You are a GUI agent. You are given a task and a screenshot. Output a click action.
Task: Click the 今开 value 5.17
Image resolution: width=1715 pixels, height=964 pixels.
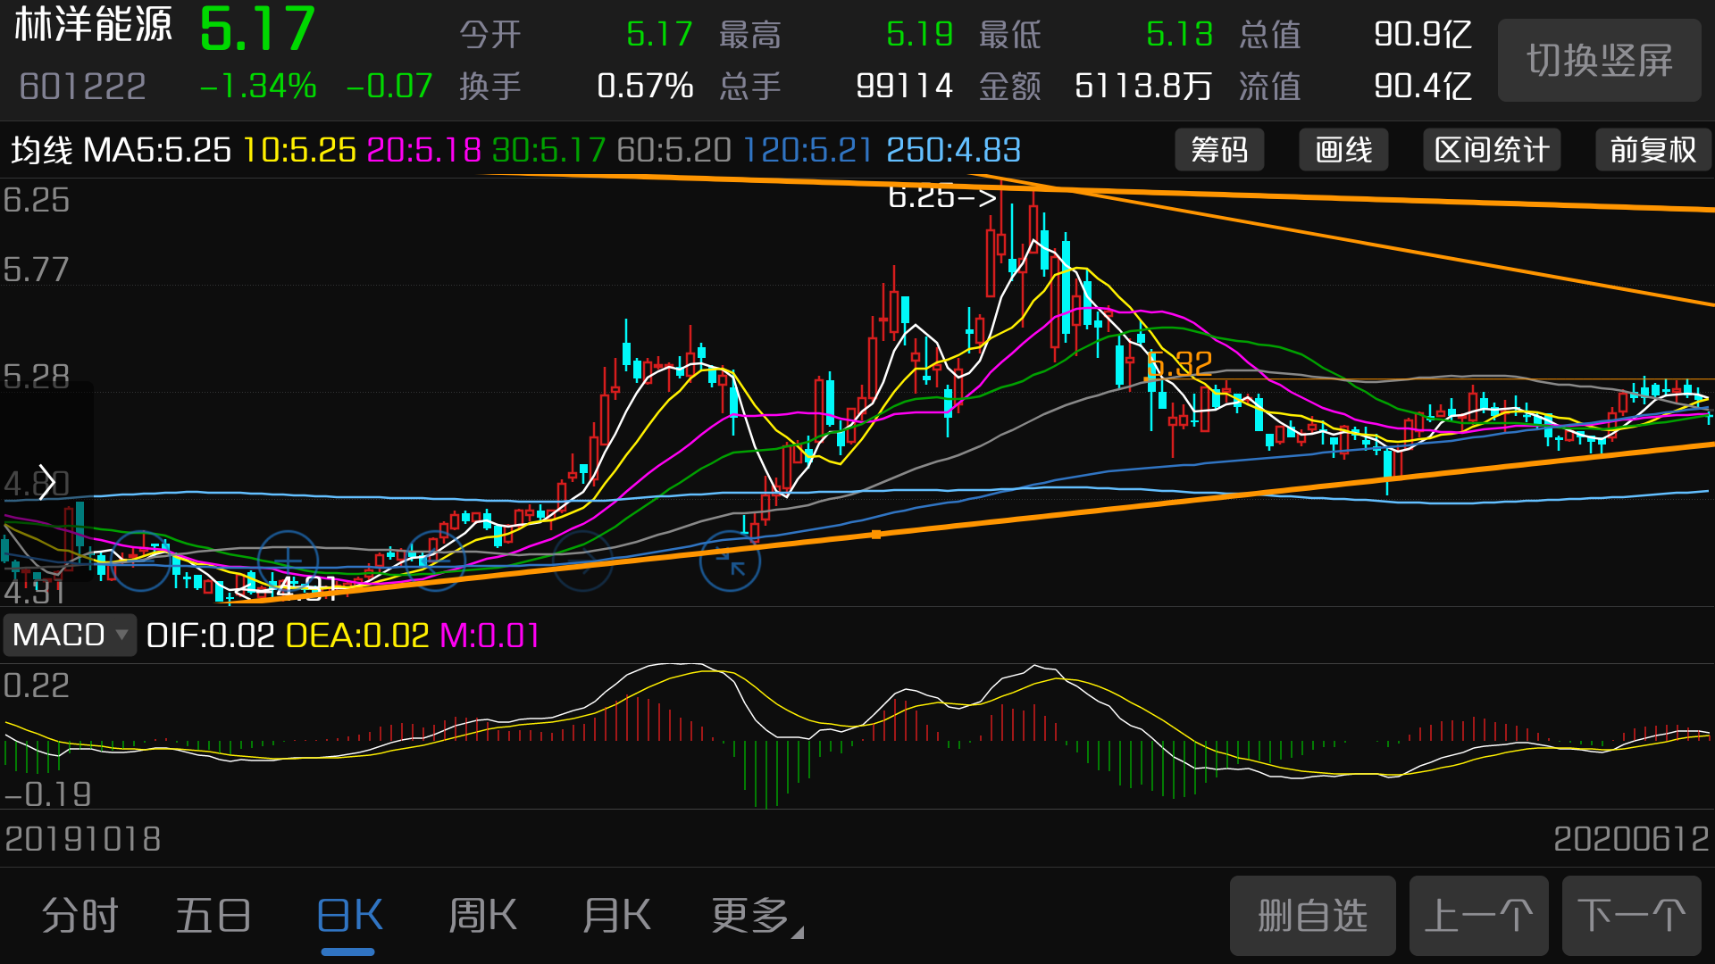point(660,35)
